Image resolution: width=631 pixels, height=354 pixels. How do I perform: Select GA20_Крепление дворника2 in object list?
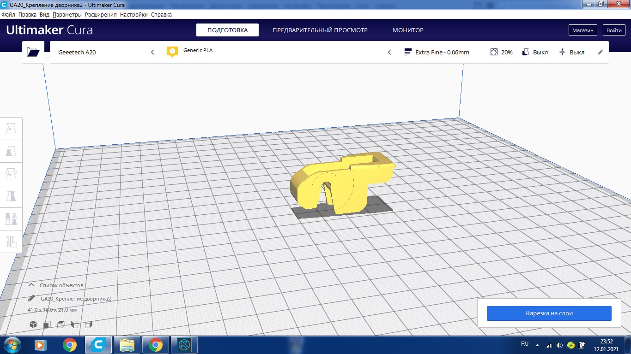click(76, 299)
